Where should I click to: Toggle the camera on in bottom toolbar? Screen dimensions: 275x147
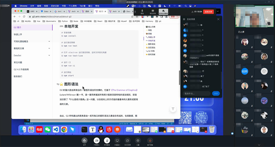pyautogui.click(x=97, y=140)
